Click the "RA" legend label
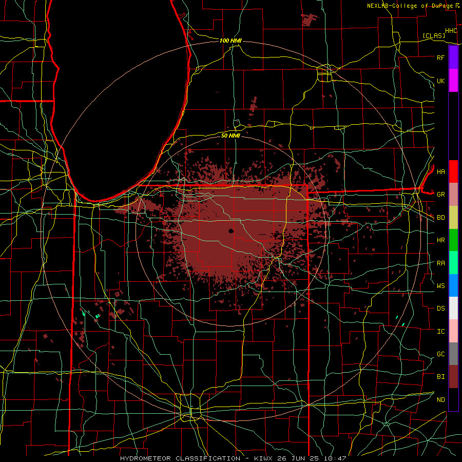This screenshot has height=462, width=462. click(x=440, y=263)
